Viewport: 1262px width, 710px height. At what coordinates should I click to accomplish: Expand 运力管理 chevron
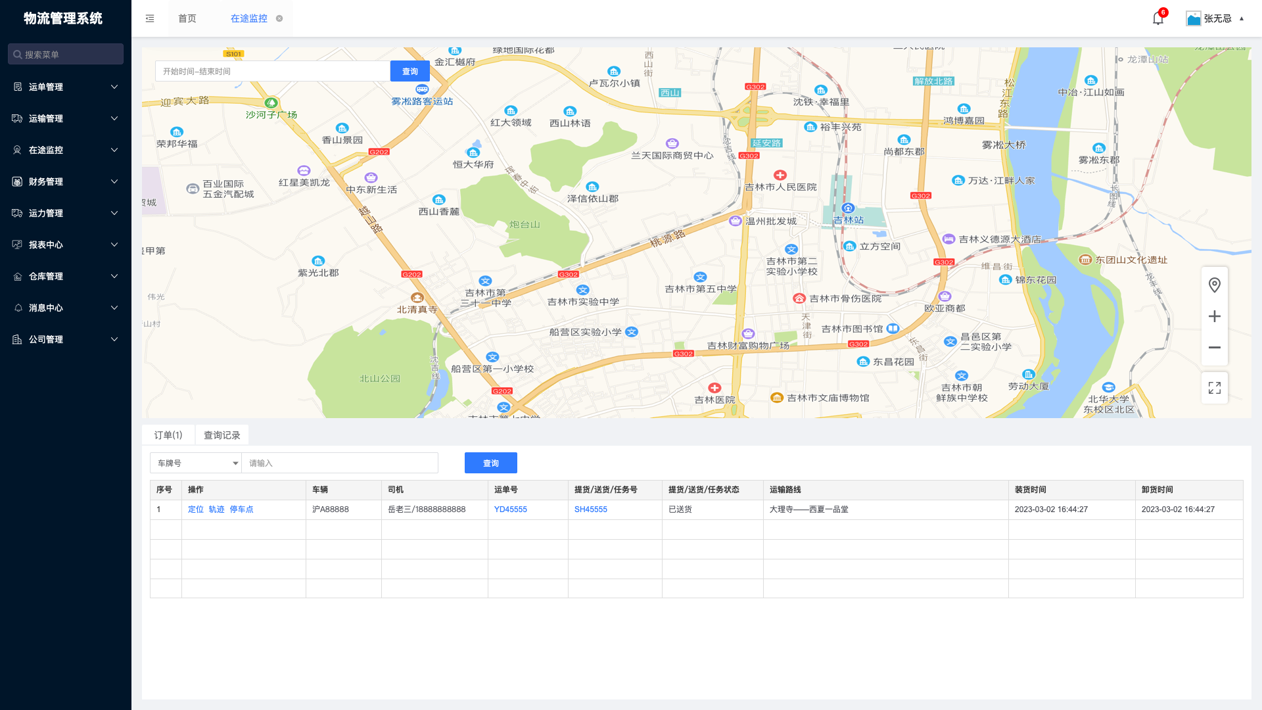click(114, 213)
